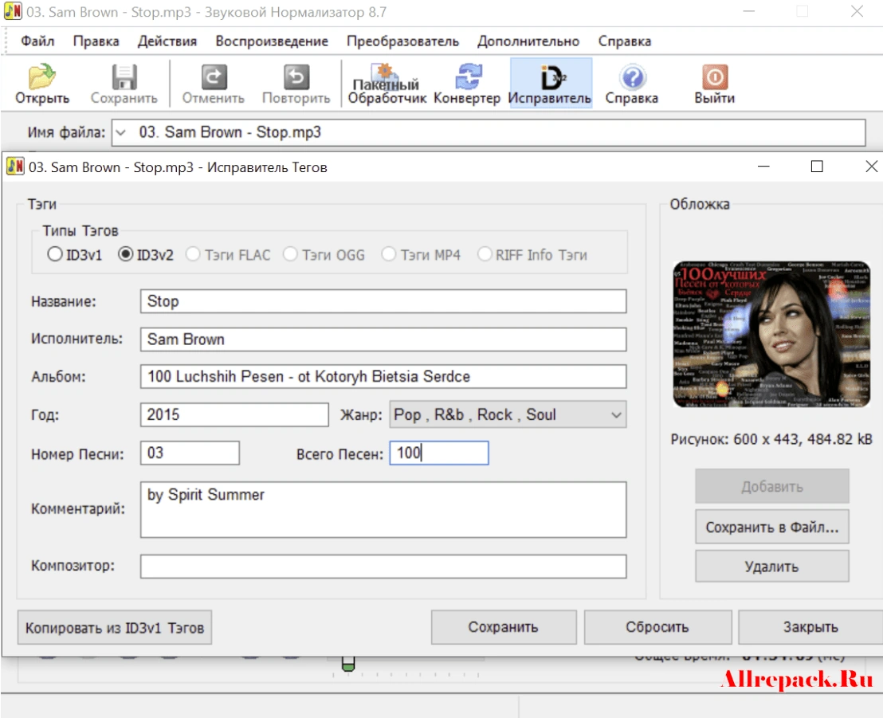Click the disabled Добавить cover button
883x718 pixels.
pos(772,486)
